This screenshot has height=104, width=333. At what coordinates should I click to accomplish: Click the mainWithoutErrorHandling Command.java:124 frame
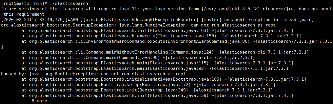pyautogui.click(x=165, y=52)
